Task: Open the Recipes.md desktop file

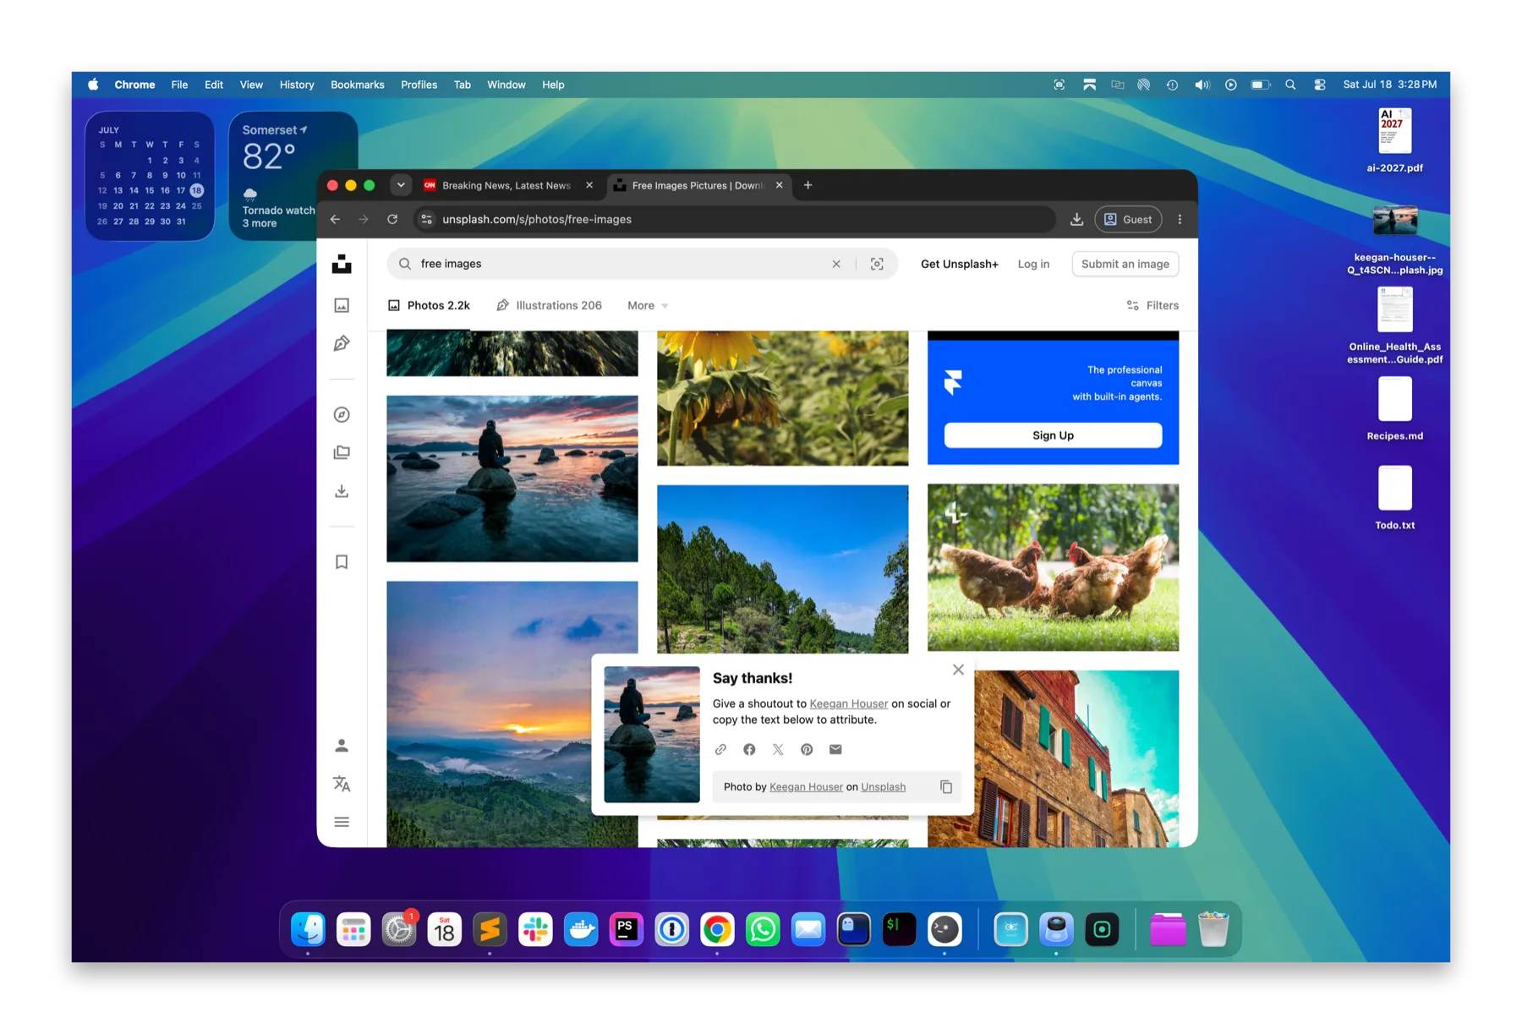Action: pyautogui.click(x=1394, y=408)
